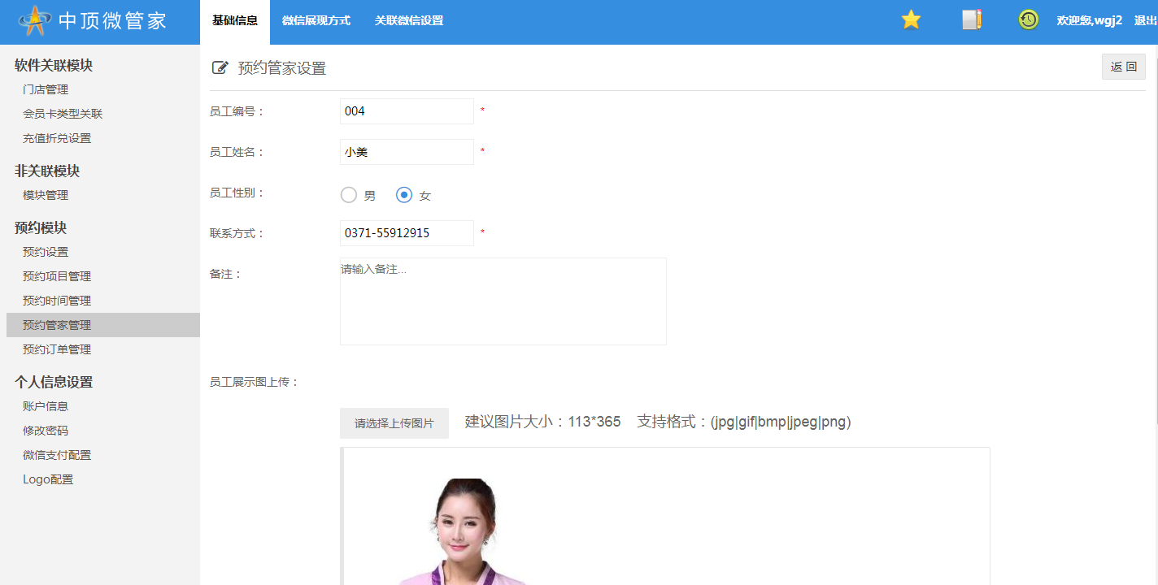This screenshot has height=585, width=1158.
Task: Select the 女 gender radio button
Action: coord(404,195)
